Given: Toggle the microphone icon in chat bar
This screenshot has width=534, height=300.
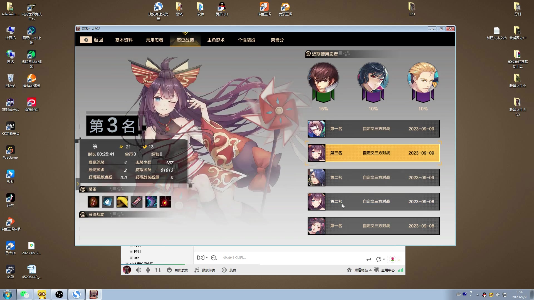Looking at the screenshot, I should click(148, 270).
